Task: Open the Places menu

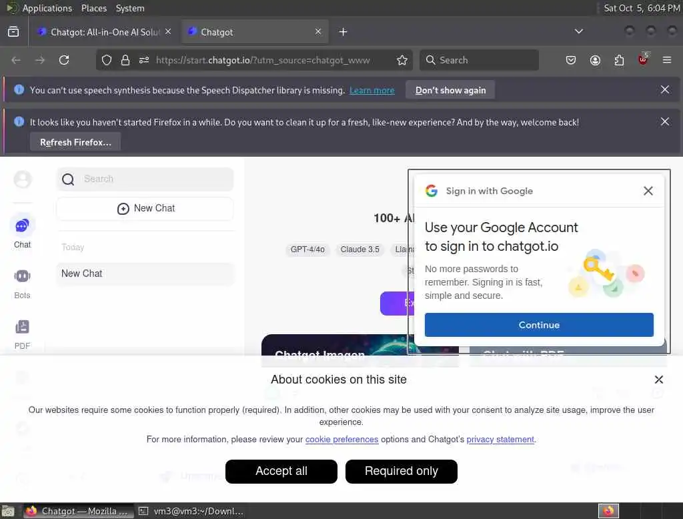Action: pos(93,8)
